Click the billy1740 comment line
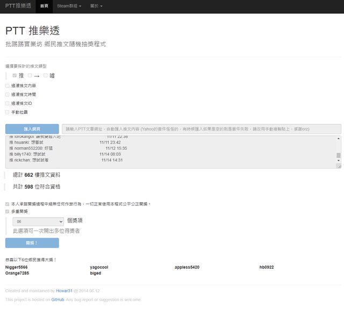 65,154
